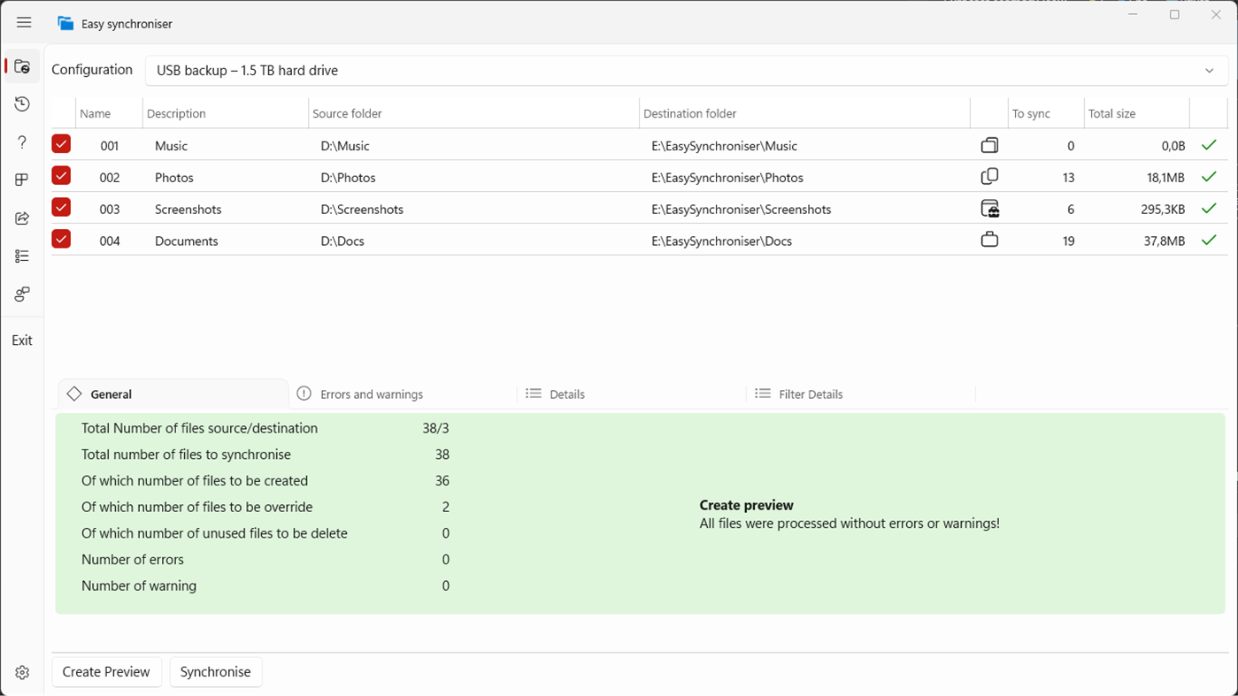Viewport: 1238px width, 696px height.
Task: Open the share/export icon in sidebar
Action: (x=22, y=218)
